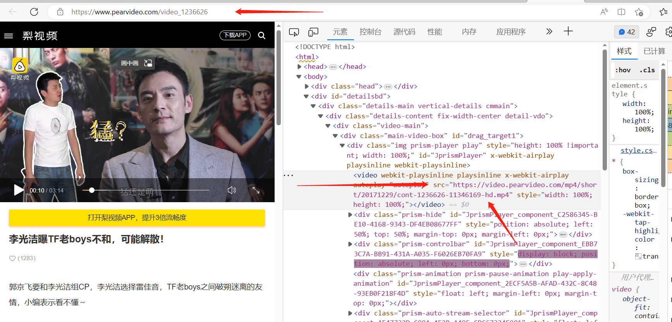
Task: Open split screen from the browser toolbar
Action: (621, 12)
